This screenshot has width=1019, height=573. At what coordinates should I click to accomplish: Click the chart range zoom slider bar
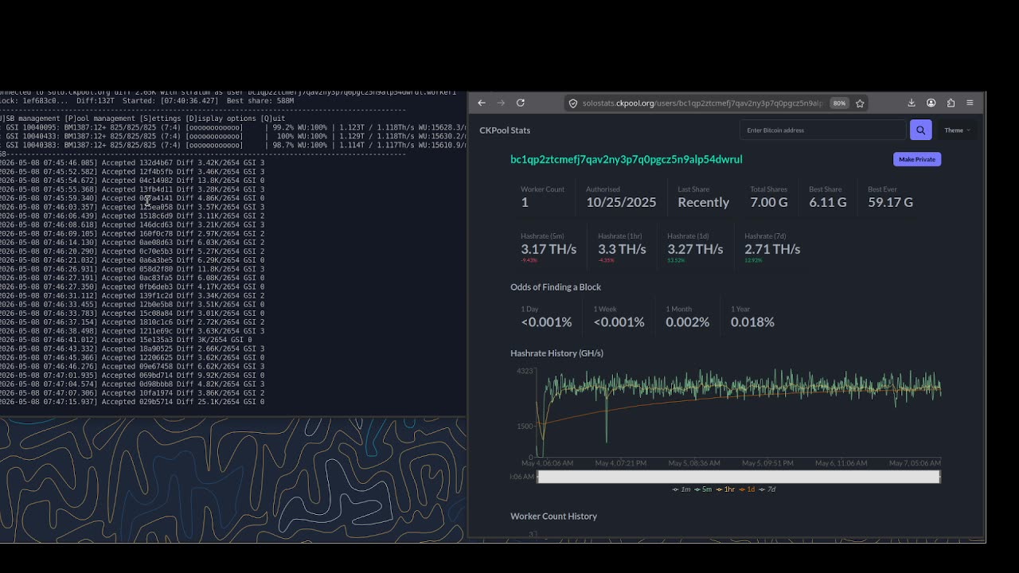pos(739,477)
